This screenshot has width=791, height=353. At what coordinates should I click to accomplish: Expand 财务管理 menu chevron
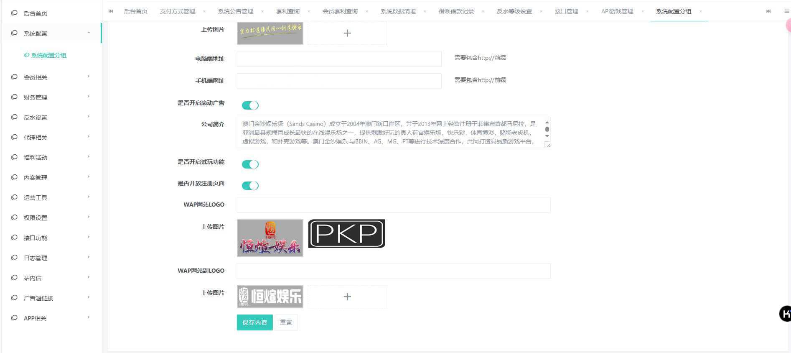(x=89, y=97)
